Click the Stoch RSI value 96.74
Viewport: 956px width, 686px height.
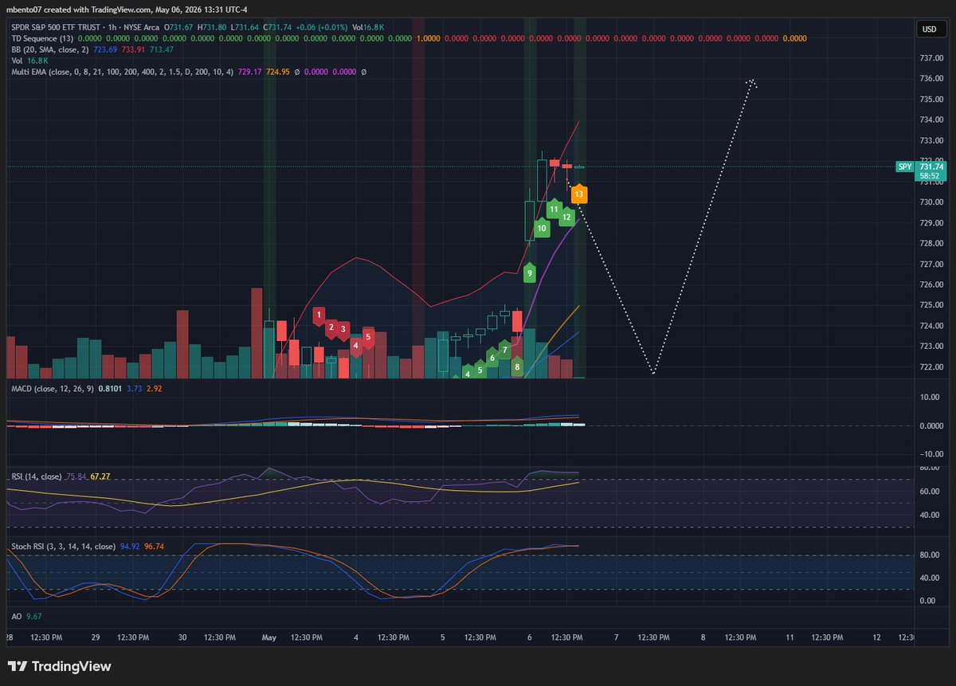(x=155, y=547)
